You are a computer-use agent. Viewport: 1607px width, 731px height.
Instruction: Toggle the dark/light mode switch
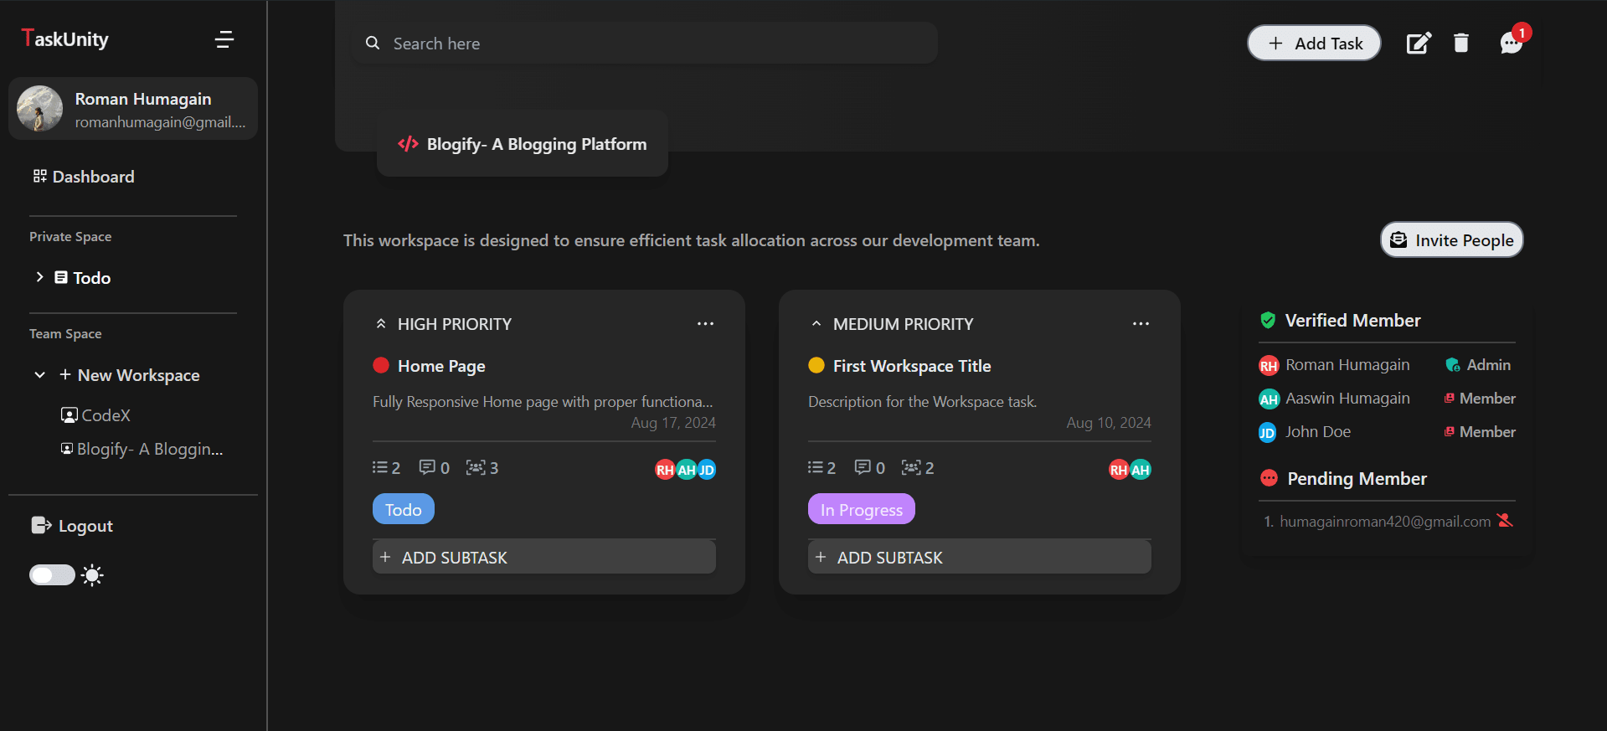click(x=52, y=575)
